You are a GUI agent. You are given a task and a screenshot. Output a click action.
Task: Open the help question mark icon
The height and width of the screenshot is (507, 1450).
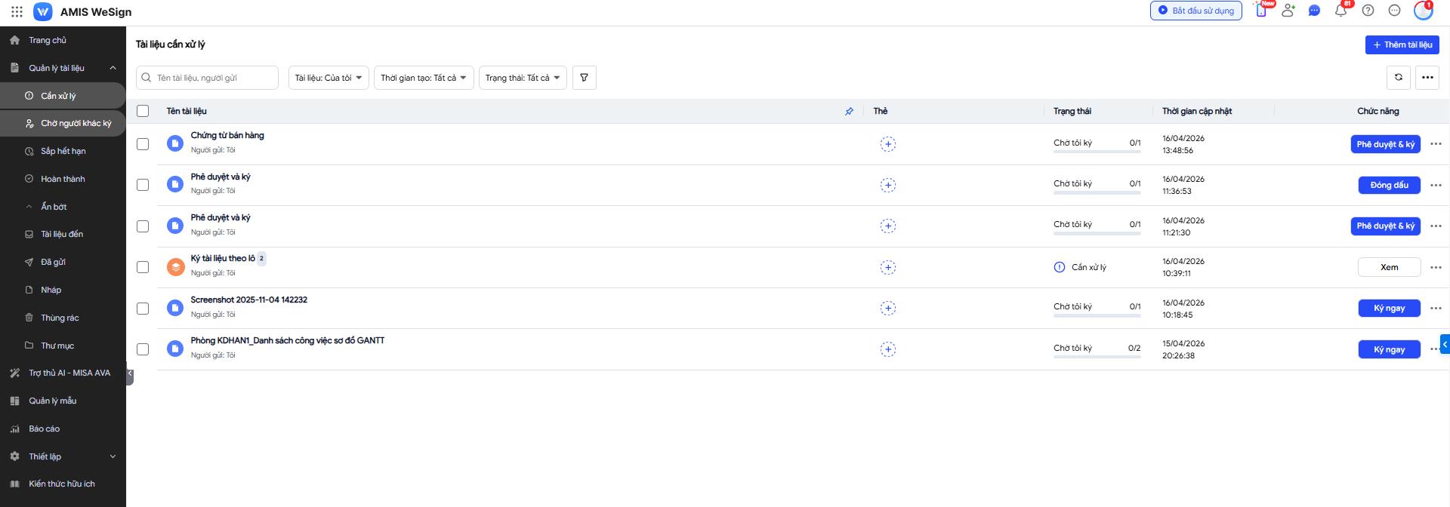coord(1368,11)
